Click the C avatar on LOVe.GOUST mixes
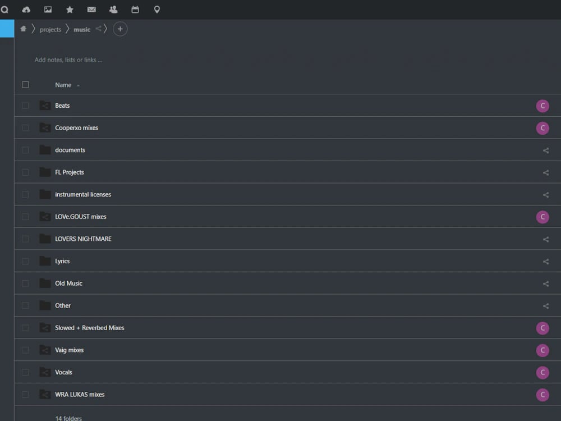Viewport: 561px width, 421px height. 542,217
